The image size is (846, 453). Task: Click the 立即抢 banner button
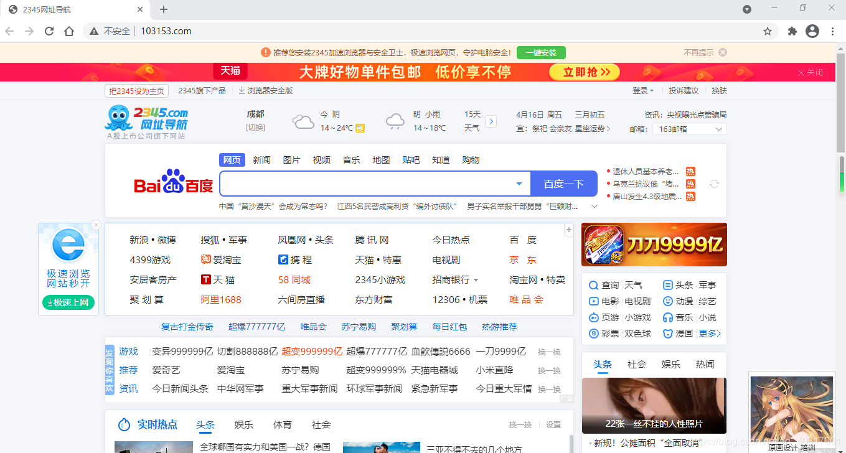pyautogui.click(x=584, y=72)
